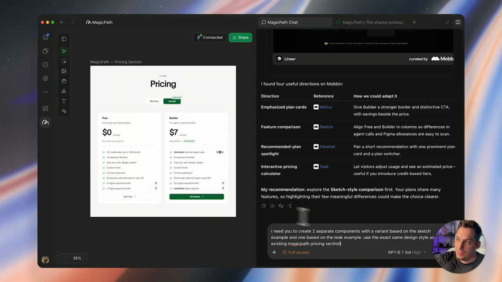Open the three-dots more menu in sidebar
Screen dimensions: 502x282
coord(45,92)
